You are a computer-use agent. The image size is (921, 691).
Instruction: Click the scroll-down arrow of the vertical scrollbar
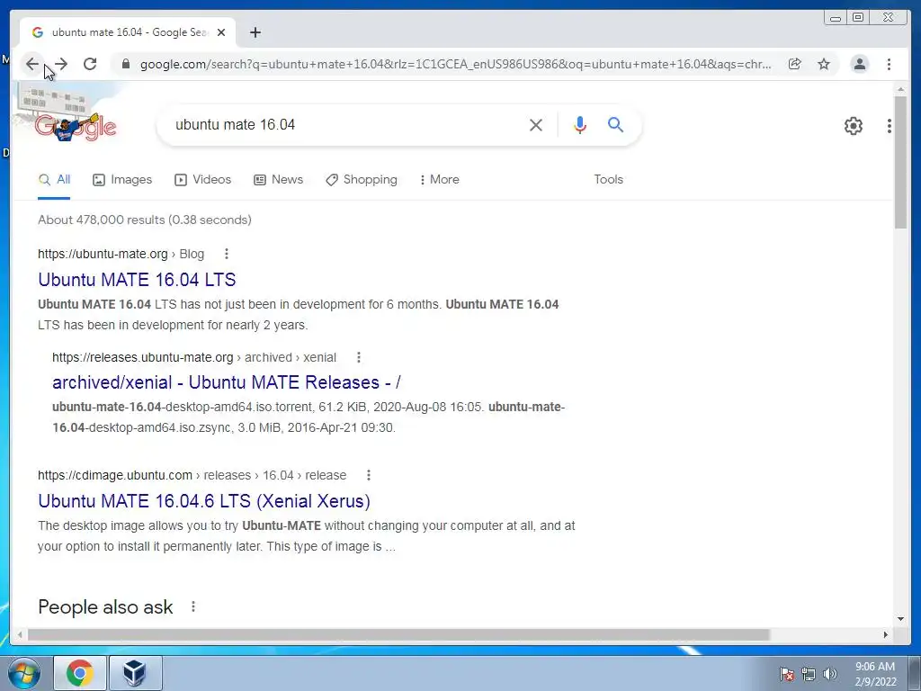(901, 618)
